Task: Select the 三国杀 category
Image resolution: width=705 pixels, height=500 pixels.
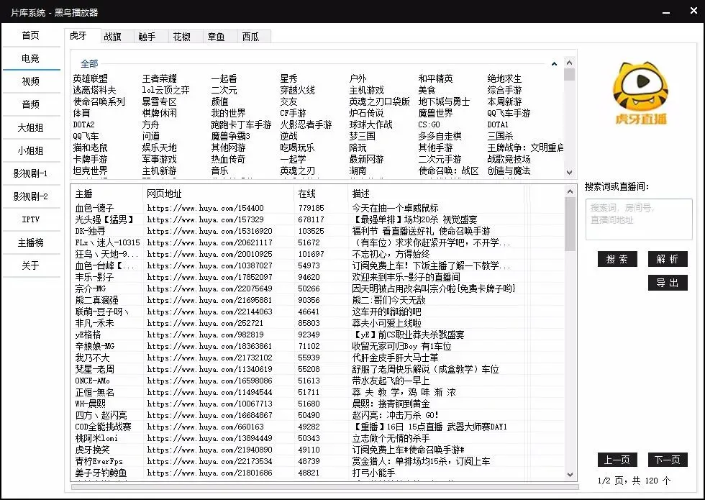Action: click(500, 136)
